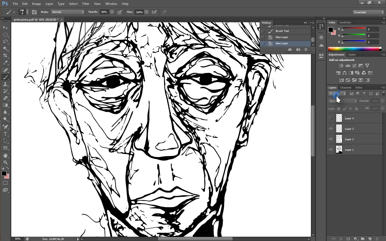Delete current state in History panel
The width and height of the screenshot is (386, 241).
(306, 50)
